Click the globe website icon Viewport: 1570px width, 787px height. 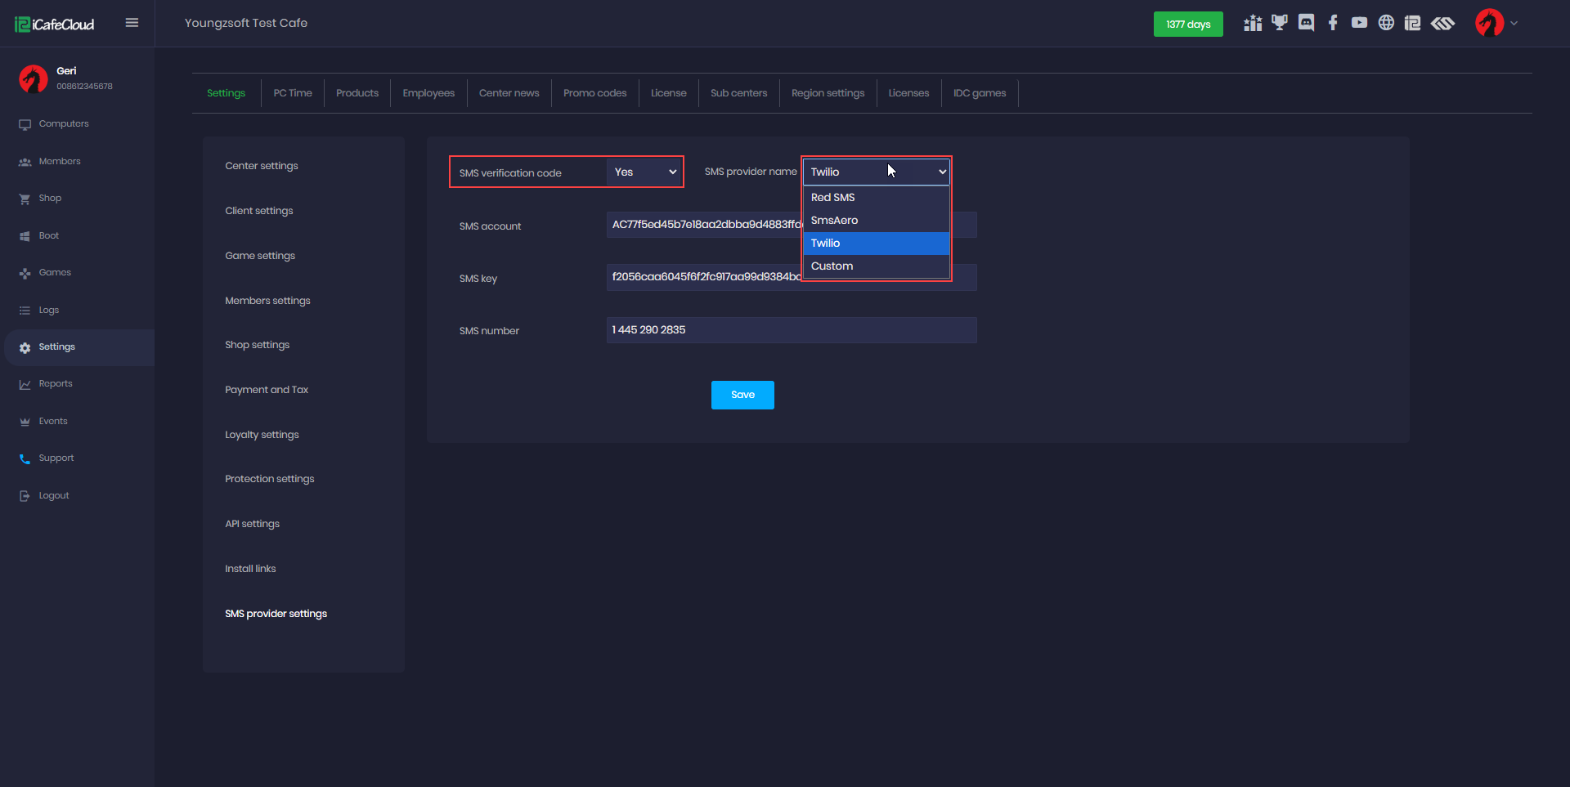(x=1386, y=23)
